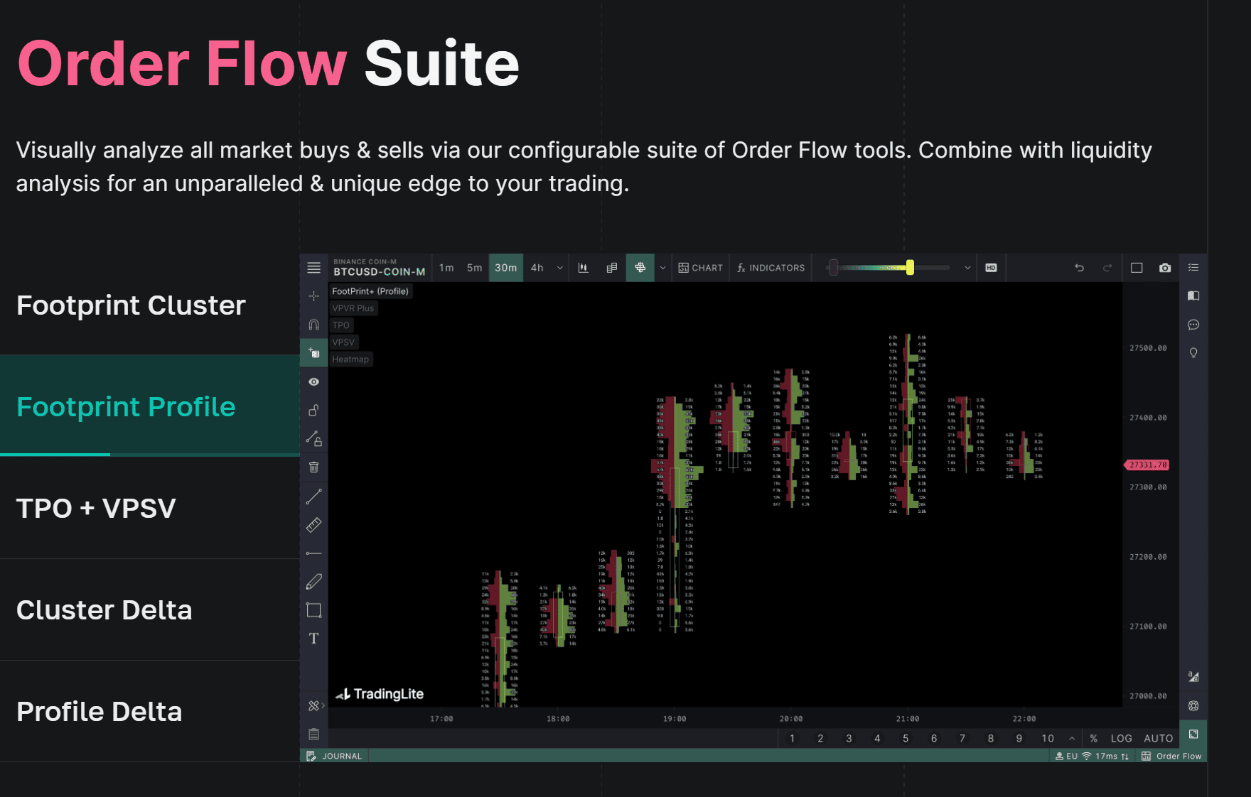Toggle the VPVR Plus indicator label
Screen dimensions: 1251x797
tap(353, 308)
